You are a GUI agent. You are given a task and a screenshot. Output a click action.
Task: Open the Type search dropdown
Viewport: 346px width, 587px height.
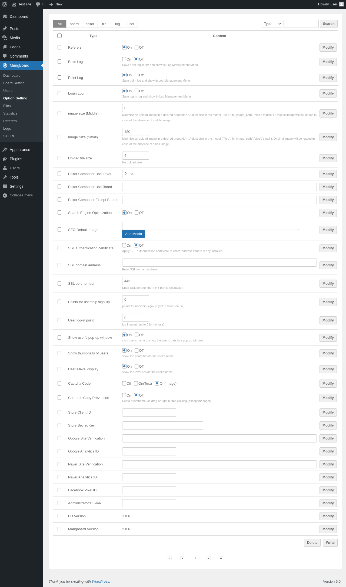[x=272, y=24]
